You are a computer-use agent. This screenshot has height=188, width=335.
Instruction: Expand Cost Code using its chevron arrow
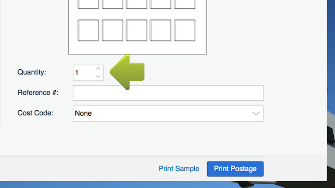coord(256,113)
